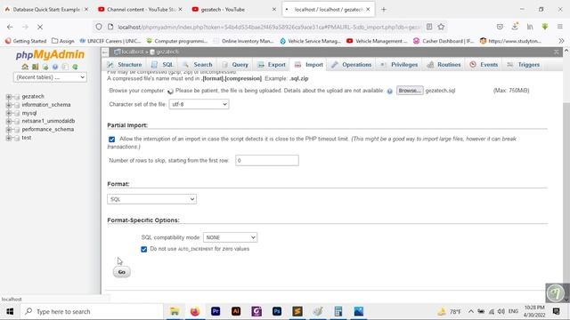Click the phpMyAdmin sidebar SQL query window icon
The image size is (570, 320).
[35, 67]
